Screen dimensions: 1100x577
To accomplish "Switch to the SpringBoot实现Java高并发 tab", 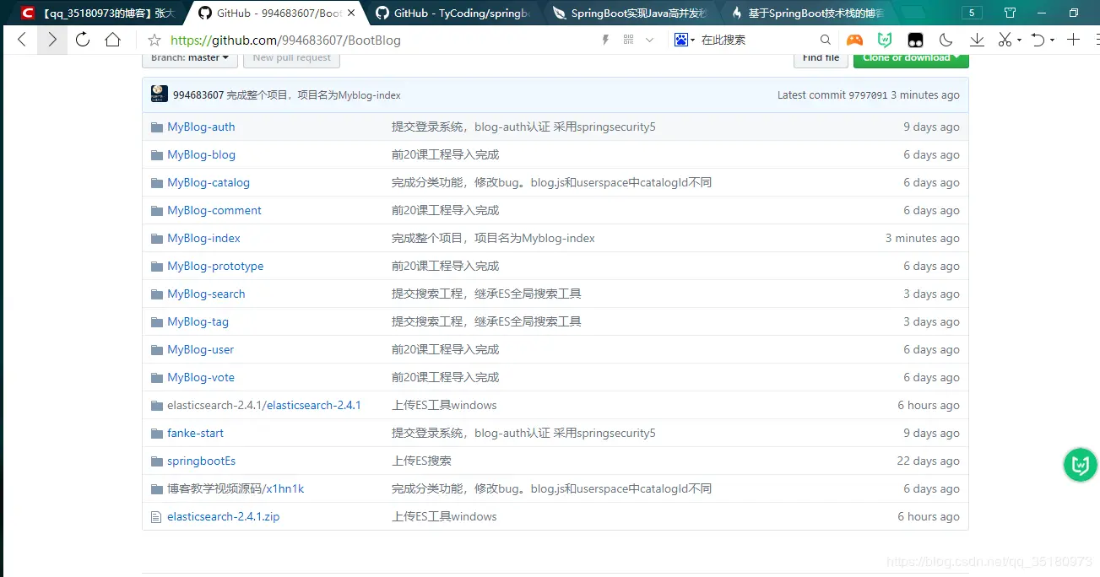I will [629, 13].
